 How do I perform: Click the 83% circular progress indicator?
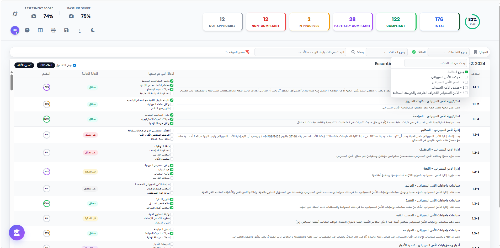tap(472, 22)
